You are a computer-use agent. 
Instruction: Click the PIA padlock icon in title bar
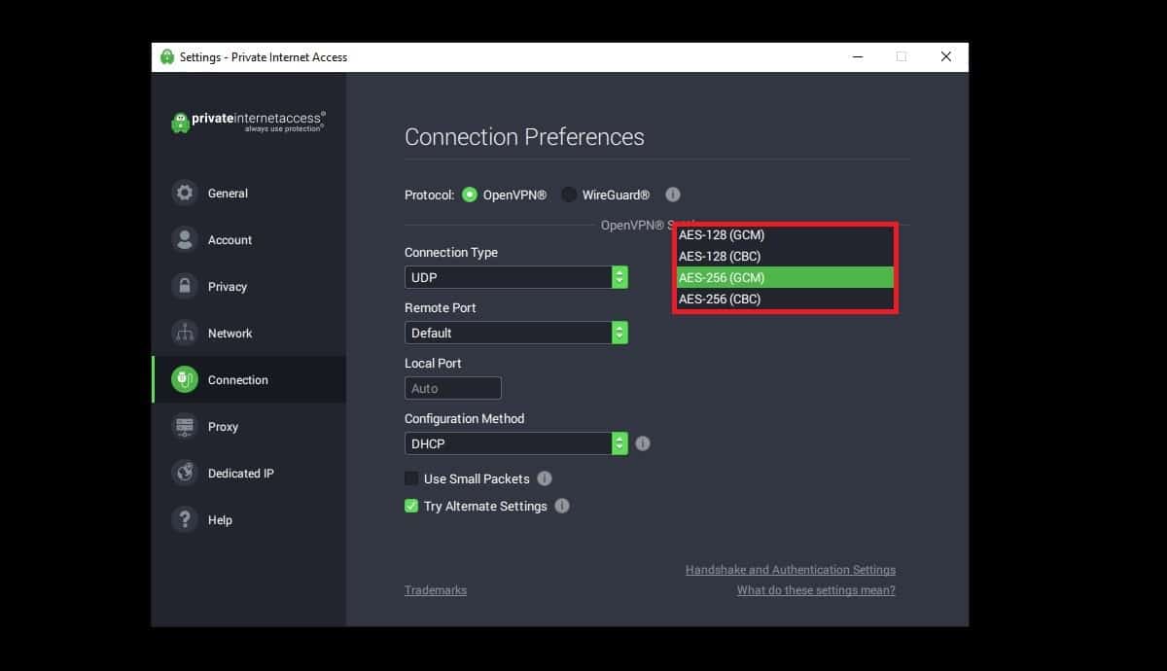click(167, 56)
